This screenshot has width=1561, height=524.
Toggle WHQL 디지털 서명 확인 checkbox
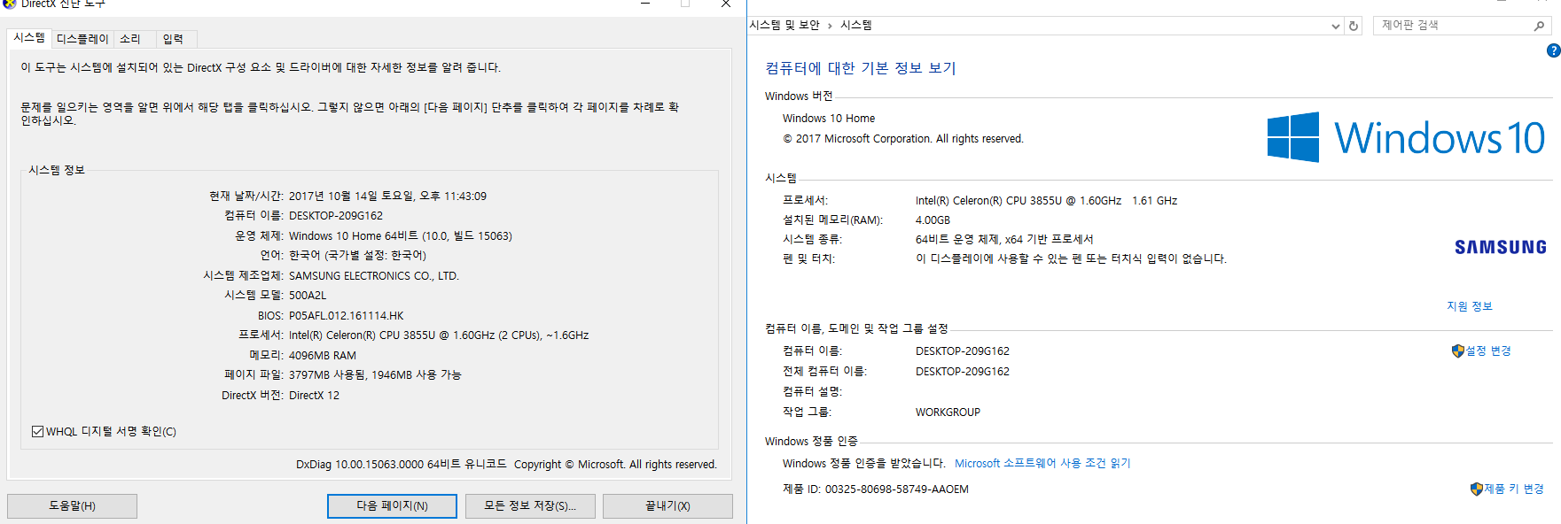[x=37, y=432]
